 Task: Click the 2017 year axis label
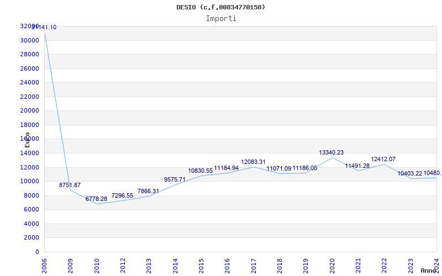point(254,266)
